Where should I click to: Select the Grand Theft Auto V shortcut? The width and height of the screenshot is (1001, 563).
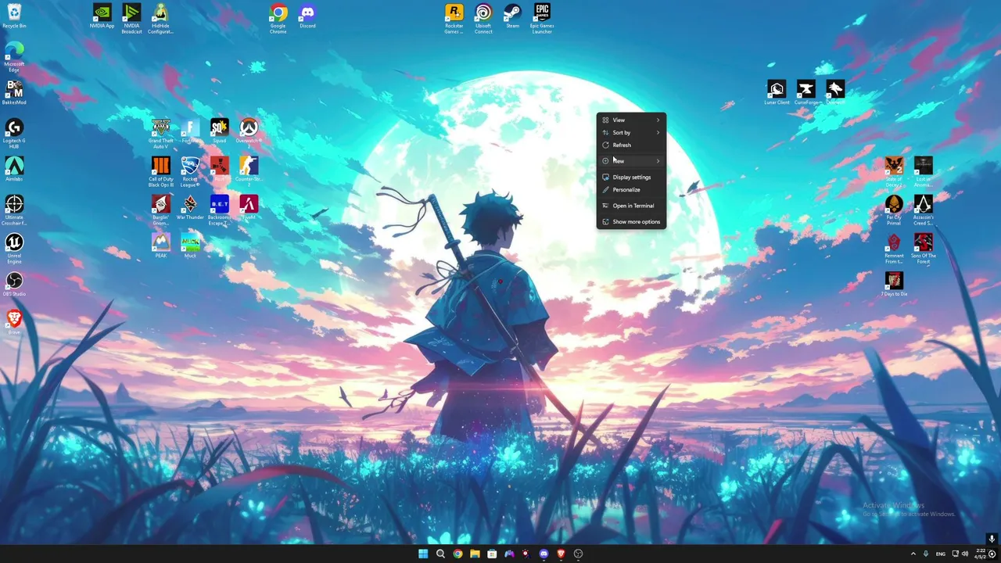point(160,134)
